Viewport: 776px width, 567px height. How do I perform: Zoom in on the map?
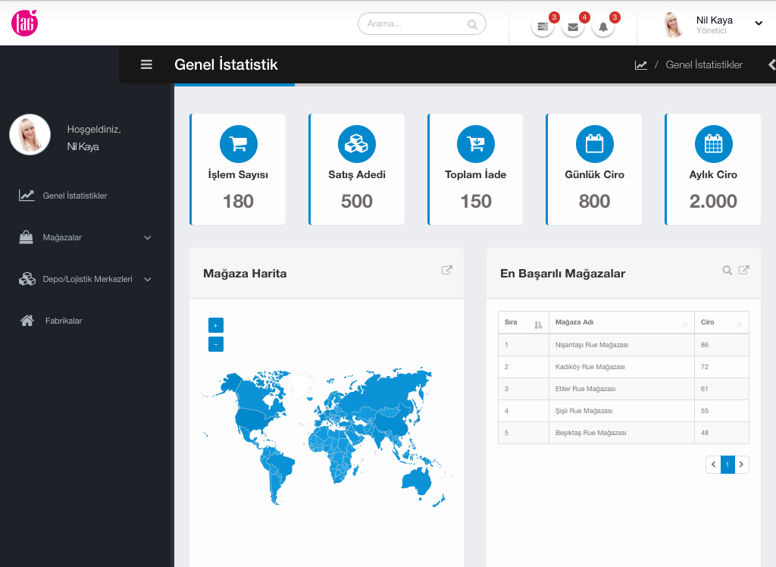(216, 325)
